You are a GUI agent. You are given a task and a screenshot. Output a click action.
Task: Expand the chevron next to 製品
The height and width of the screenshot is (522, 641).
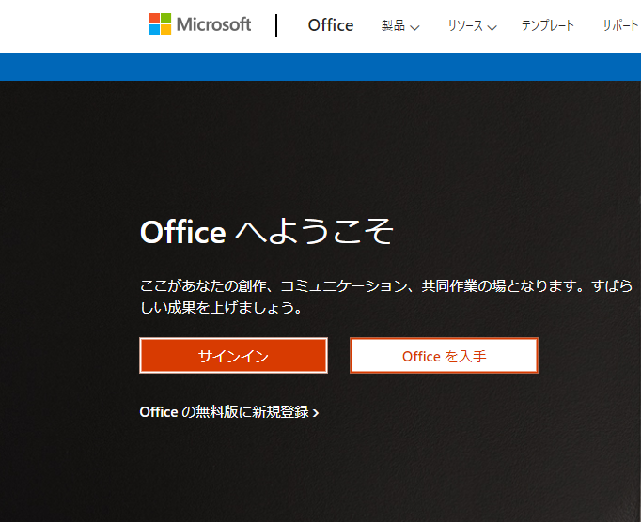click(415, 27)
